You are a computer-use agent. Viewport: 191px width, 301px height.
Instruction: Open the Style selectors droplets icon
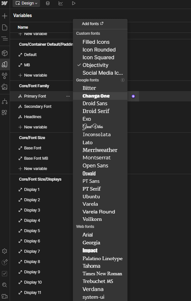tap(5, 76)
